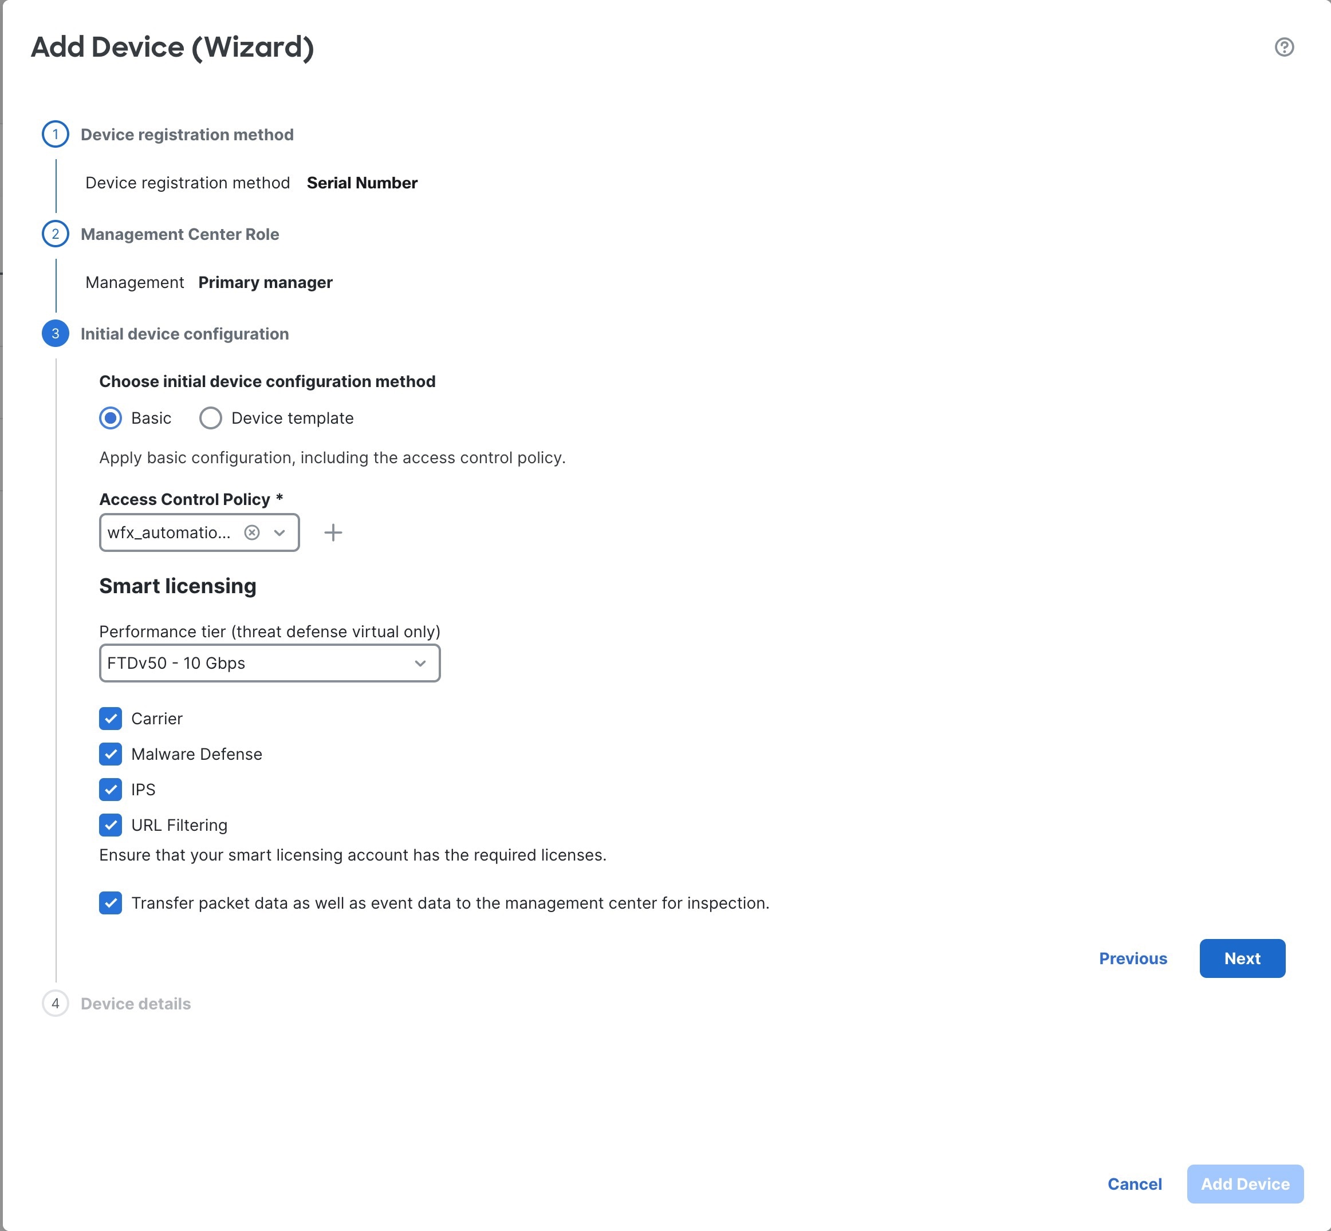Go to step 2 circle icon

tap(56, 234)
